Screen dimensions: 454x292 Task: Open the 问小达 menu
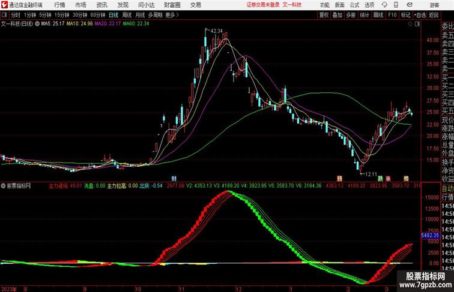pos(146,5)
